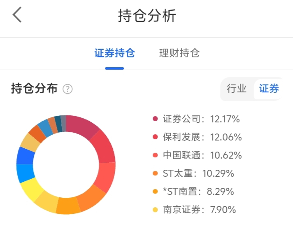This screenshot has width=293, height=234.
Task: Select the 证券公司 12.17% legend dot
Action: (155, 119)
